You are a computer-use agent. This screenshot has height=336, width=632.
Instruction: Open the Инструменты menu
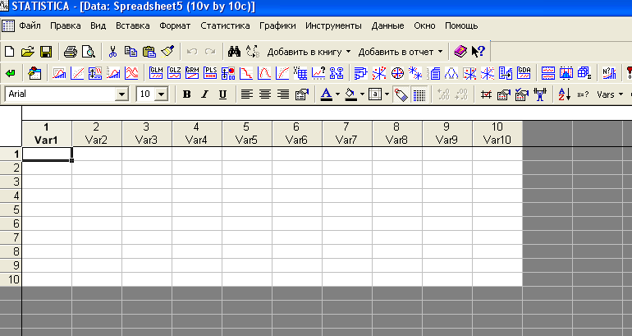(333, 25)
